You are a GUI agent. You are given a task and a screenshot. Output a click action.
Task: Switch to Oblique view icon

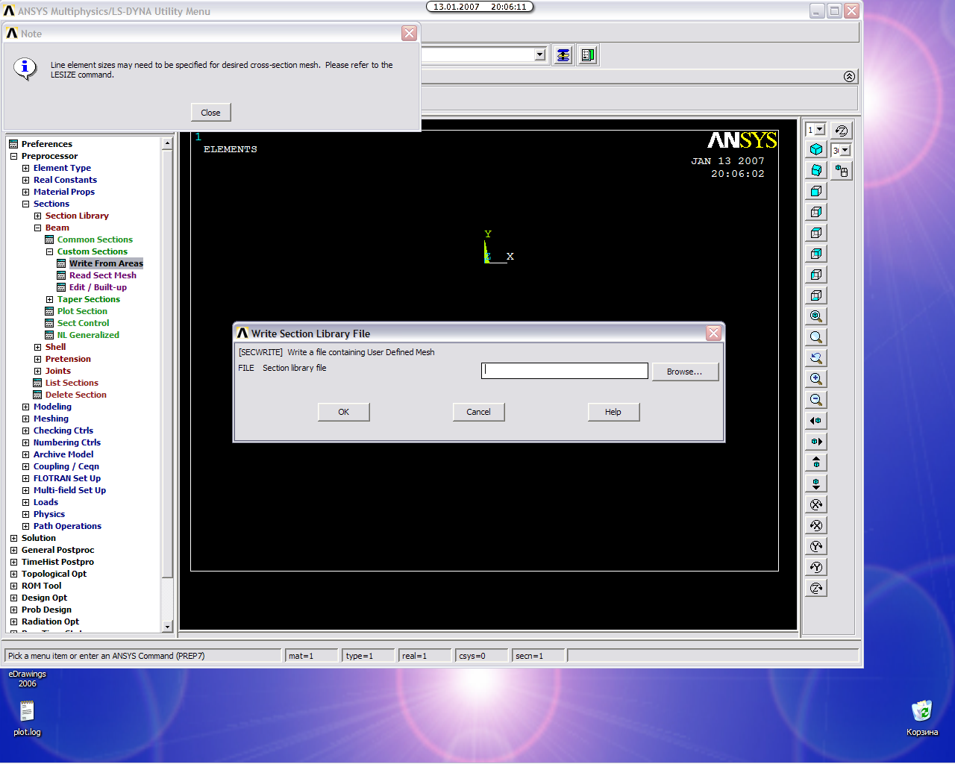click(816, 171)
